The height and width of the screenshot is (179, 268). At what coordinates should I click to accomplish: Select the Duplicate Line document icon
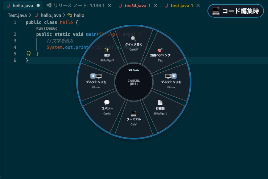[160, 103]
